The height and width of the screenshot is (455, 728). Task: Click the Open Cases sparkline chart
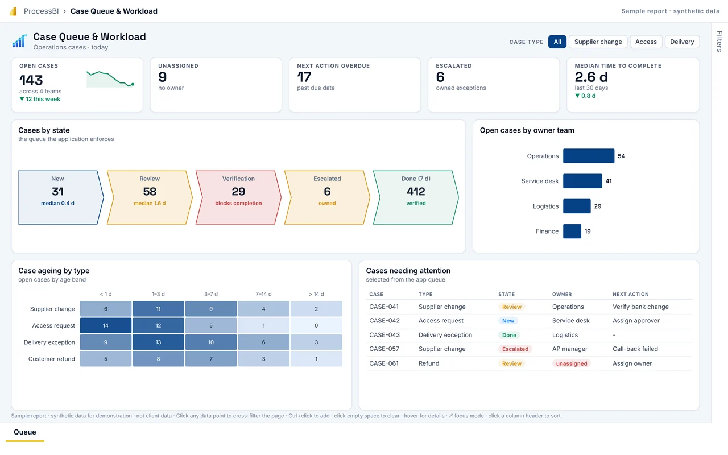pos(110,79)
